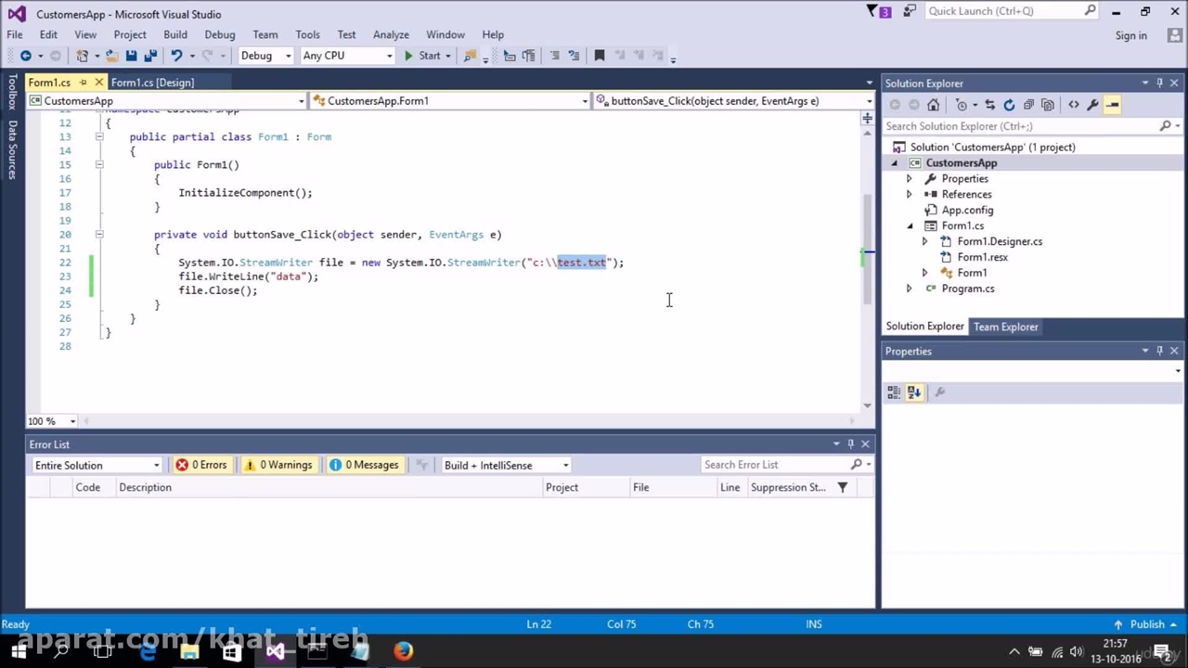Refresh the Solution Explorer
Viewport: 1188px width, 668px height.
click(x=1009, y=104)
